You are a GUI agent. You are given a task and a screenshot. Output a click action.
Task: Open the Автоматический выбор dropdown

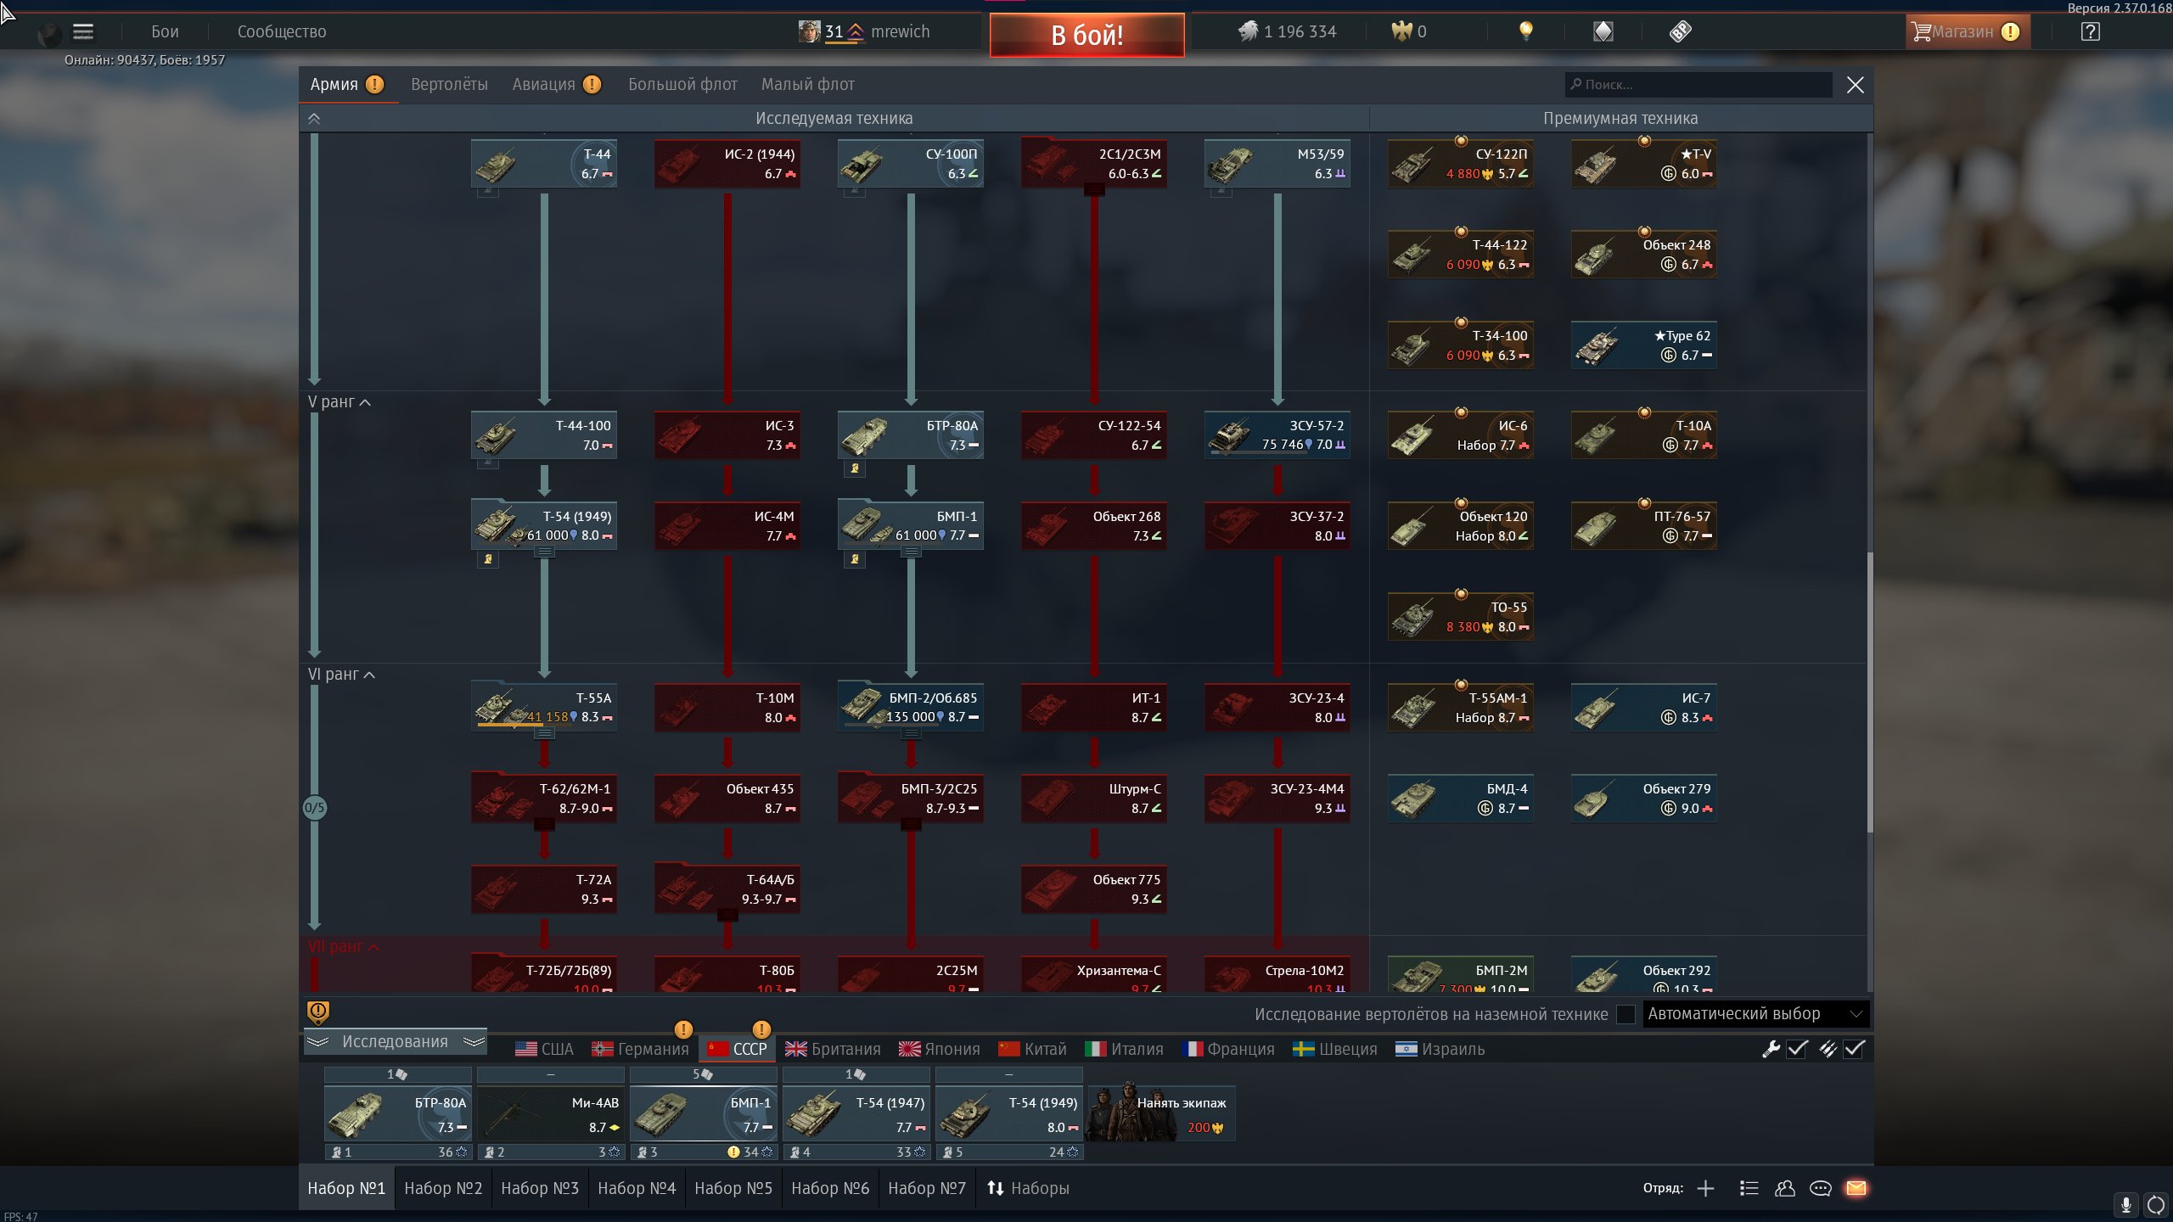click(1755, 1014)
